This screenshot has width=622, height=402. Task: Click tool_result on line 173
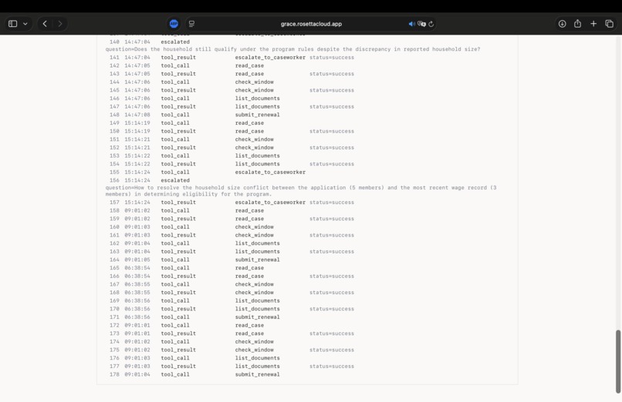[178, 333]
